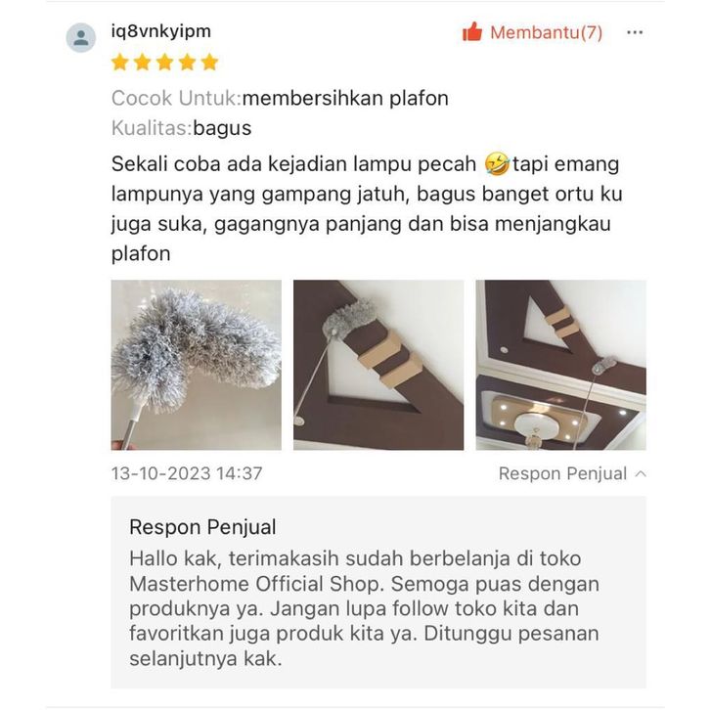Mark review helpful via Membantu(7) label
This screenshot has height=710, width=710.
(546, 32)
